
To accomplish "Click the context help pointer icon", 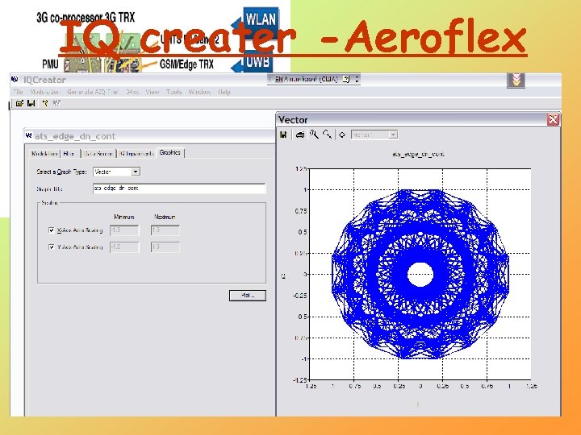I will [56, 104].
